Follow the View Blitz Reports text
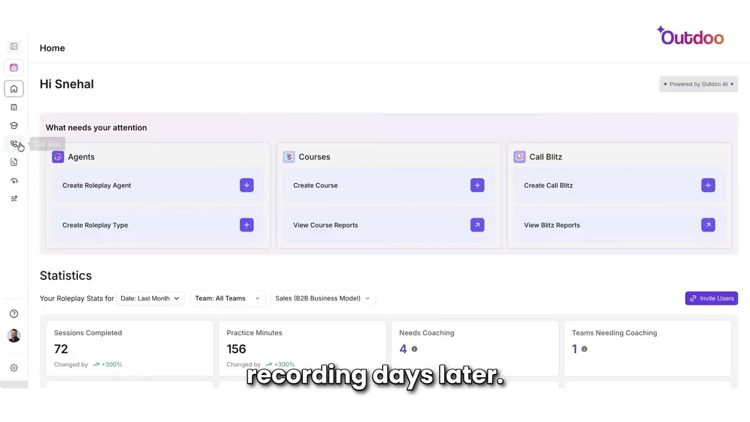This screenshot has height=422, width=750. coord(552,225)
